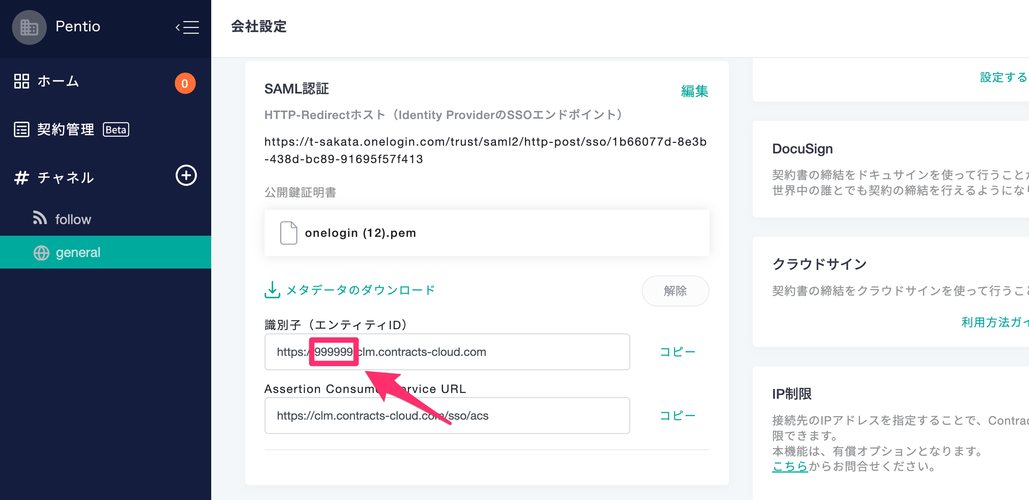
Task: Open 契約管理 list icon
Action: coord(22,130)
